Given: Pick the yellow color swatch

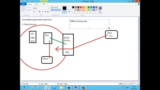Looking at the screenshot, I should 86,7.
